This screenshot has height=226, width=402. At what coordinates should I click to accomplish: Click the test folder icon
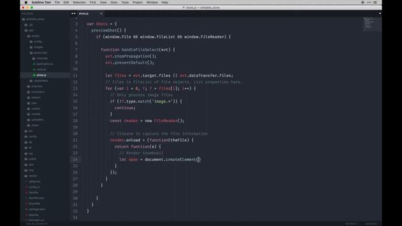tap(26, 164)
